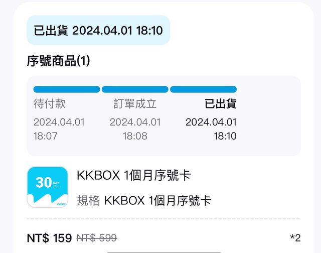
Task: Click the 2024.04.01 date under 訂單成立
Action: [135, 122]
